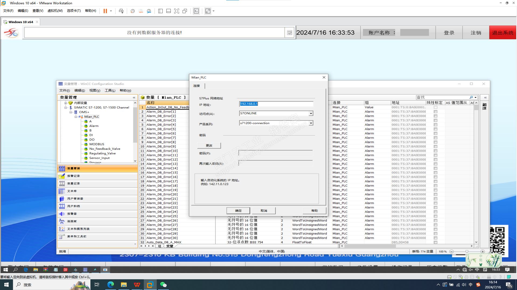Open the 画面树 (Picture Tree) icon
Screen dimensions: 517x290
(x=62, y=221)
